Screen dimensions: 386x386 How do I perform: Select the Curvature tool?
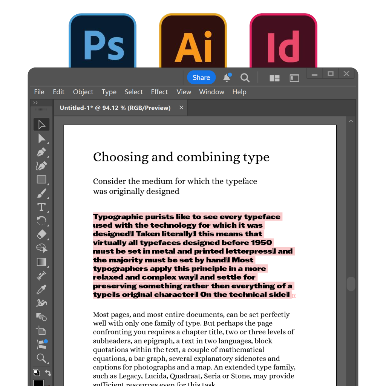41,166
